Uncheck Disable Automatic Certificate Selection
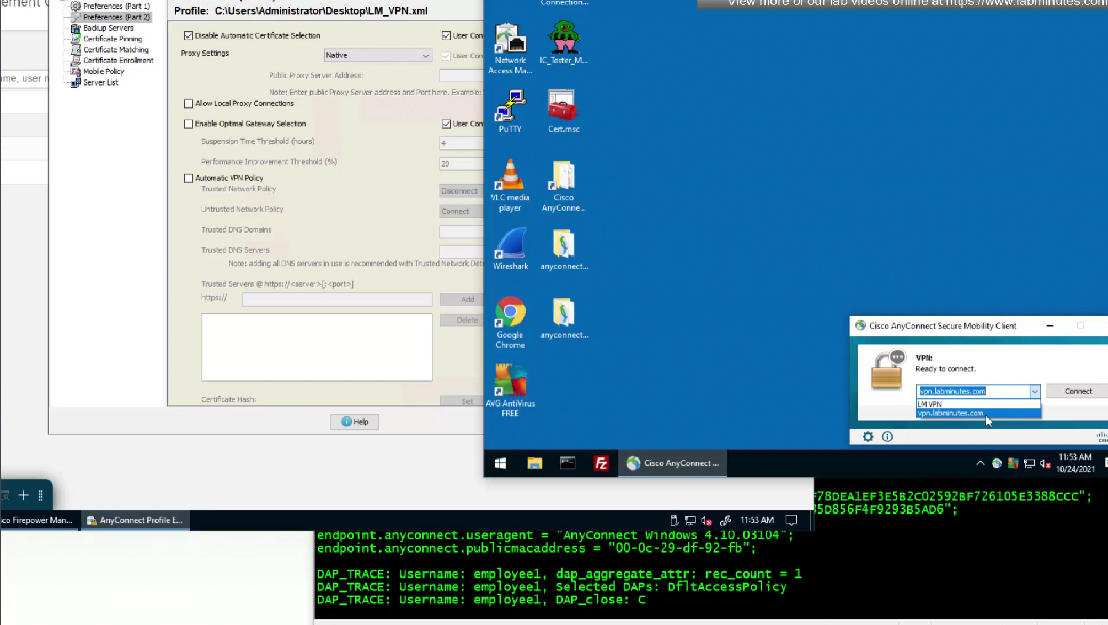The image size is (1108, 625). pos(189,36)
